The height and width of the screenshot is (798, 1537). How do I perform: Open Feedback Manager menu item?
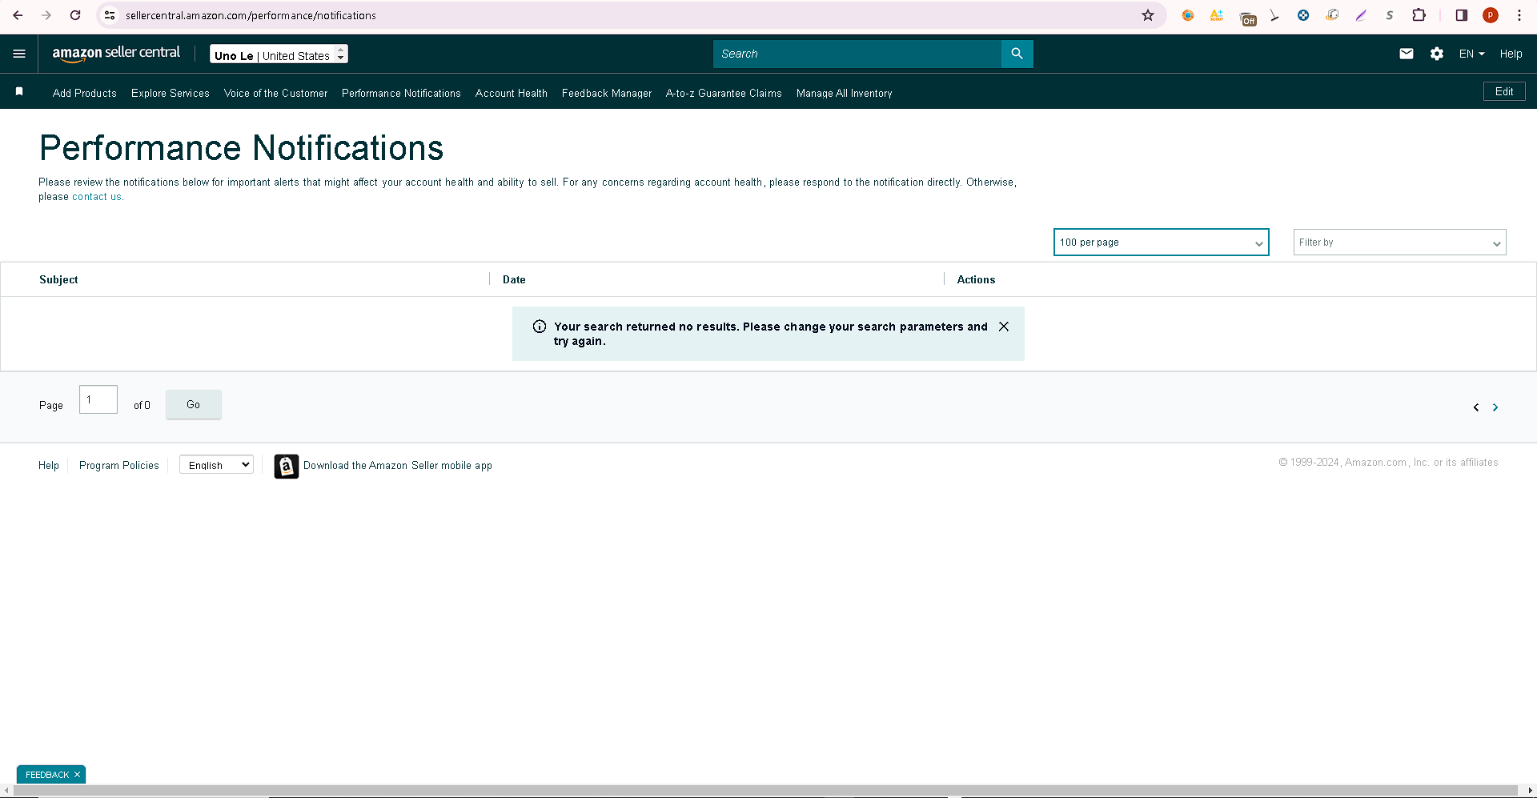607,94
